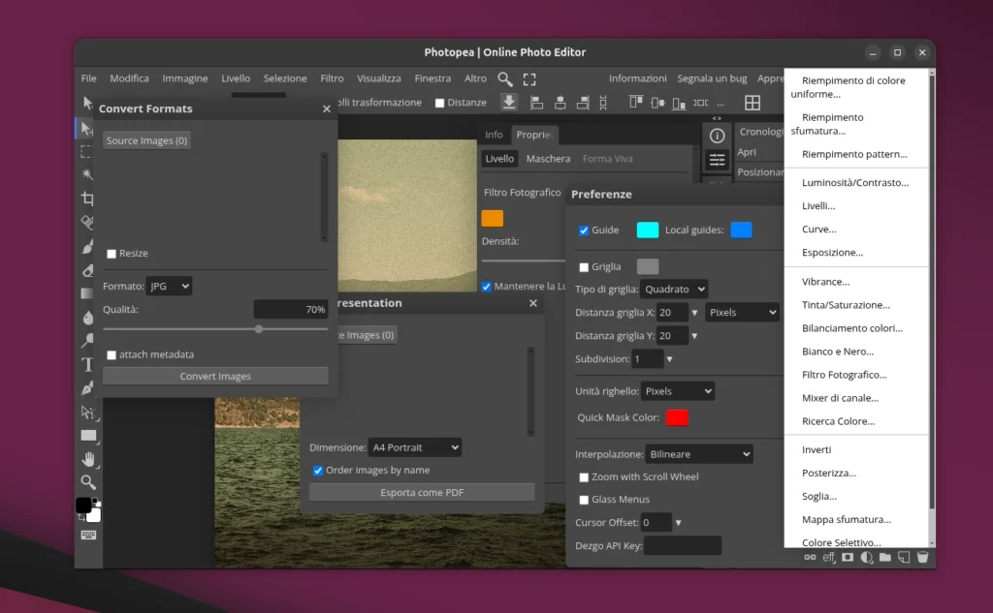Toggle fullscreen mode icon

(x=529, y=78)
